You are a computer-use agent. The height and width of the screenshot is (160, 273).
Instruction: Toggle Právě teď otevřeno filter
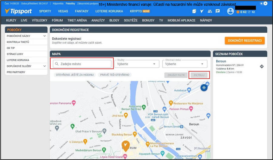[x=115, y=75]
